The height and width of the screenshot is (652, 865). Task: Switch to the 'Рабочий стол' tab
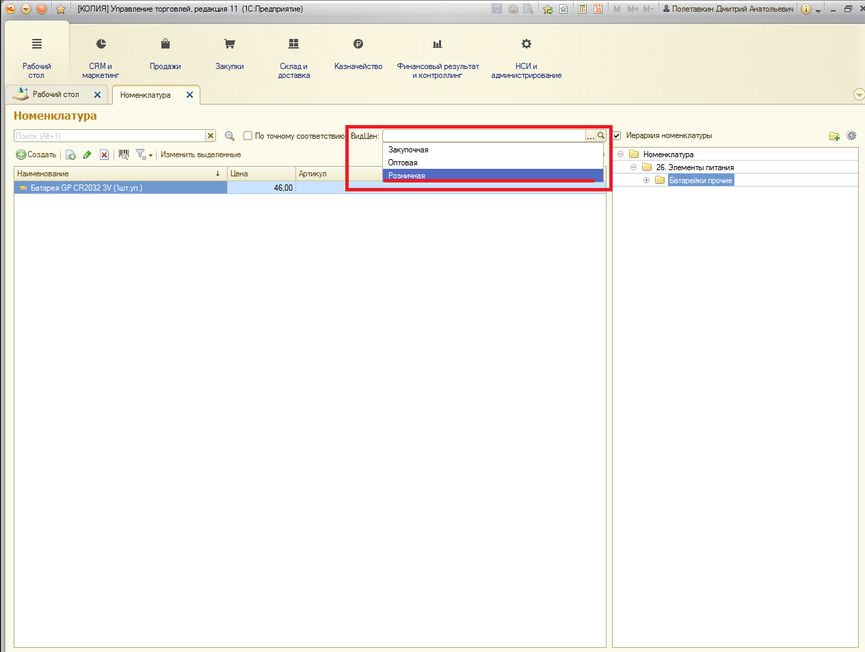tap(55, 95)
